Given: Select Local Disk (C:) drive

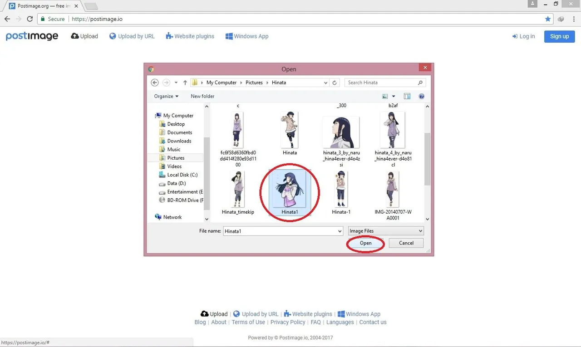Looking at the screenshot, I should pos(182,175).
